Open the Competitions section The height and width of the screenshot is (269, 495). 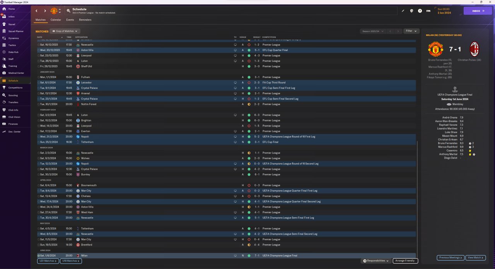15,88
